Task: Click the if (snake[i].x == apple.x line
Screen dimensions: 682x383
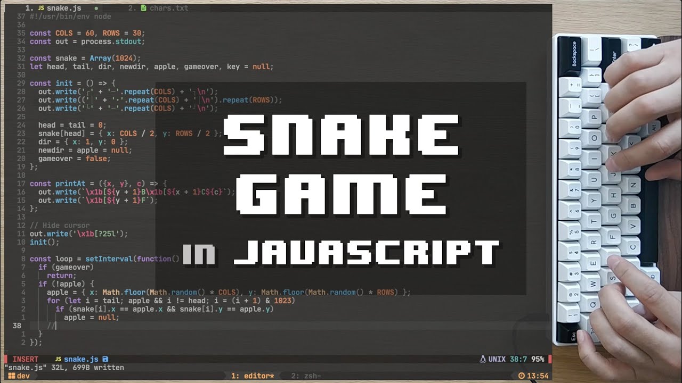Action: click(x=165, y=309)
